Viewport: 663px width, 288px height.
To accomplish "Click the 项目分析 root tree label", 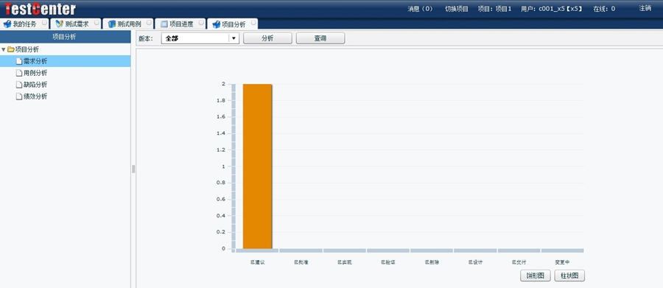I will click(27, 49).
